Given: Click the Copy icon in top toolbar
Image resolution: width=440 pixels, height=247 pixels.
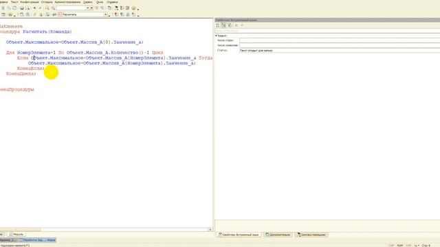Looking at the screenshot, I should pyautogui.click(x=9, y=8).
